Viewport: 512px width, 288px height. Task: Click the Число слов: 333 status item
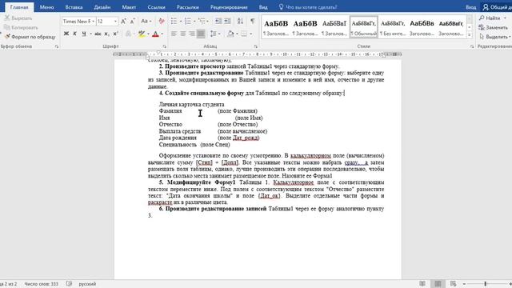pyautogui.click(x=41, y=284)
